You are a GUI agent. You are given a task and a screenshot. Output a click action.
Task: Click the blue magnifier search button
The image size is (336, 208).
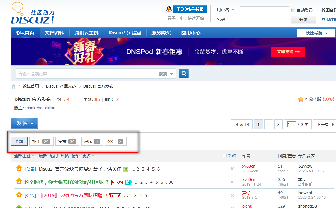184,74
